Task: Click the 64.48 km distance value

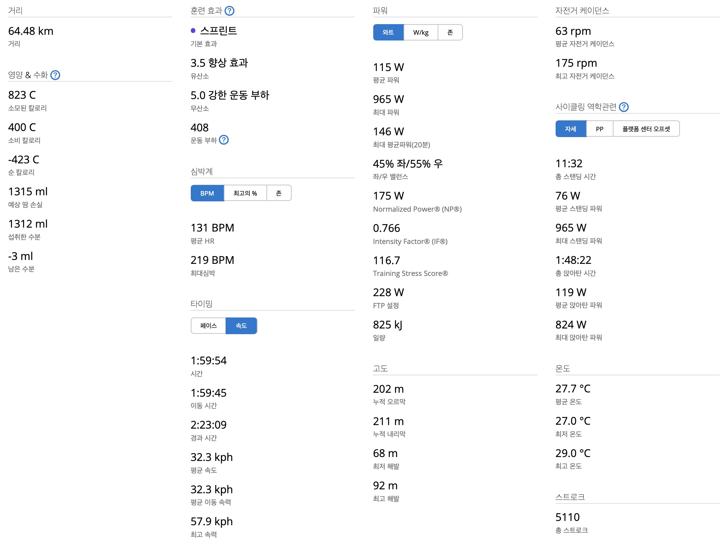Action: pos(31,31)
